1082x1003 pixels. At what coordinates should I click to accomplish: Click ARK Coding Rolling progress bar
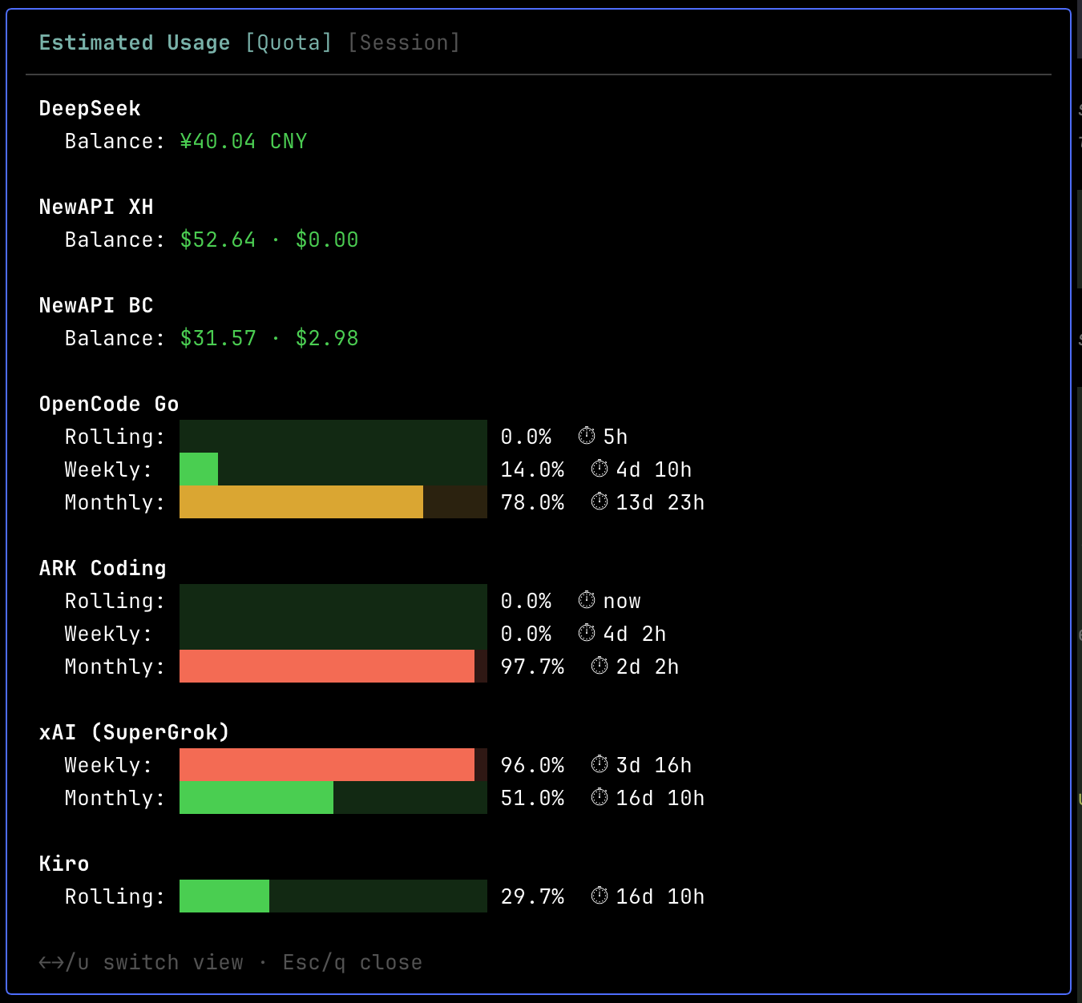(x=333, y=601)
